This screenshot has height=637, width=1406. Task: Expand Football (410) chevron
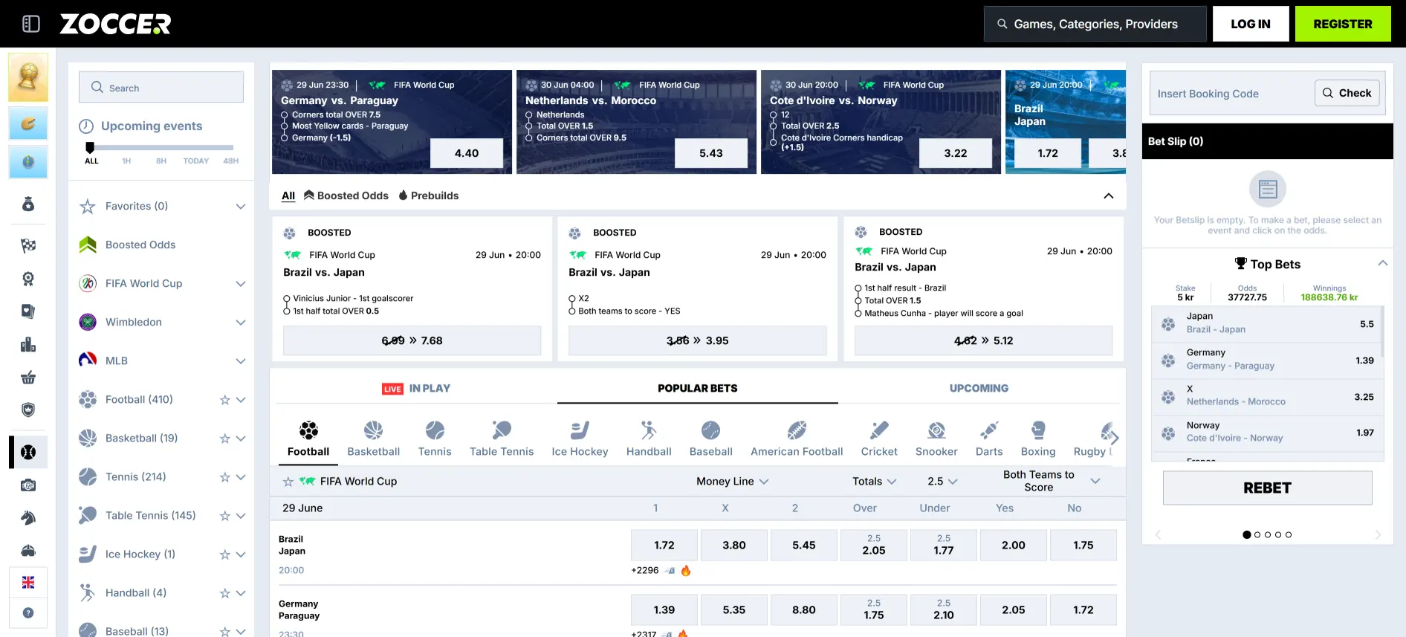click(241, 400)
